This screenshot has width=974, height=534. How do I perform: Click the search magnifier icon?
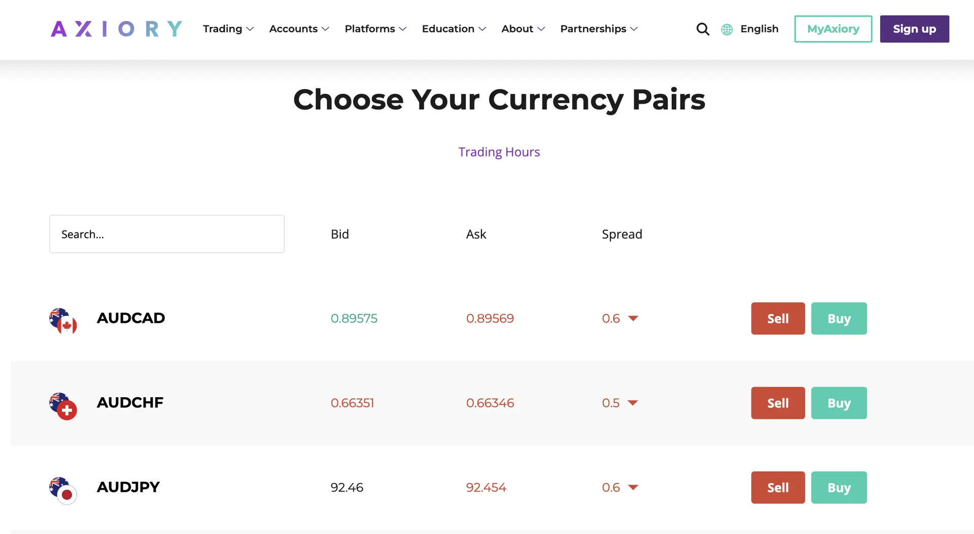point(703,29)
